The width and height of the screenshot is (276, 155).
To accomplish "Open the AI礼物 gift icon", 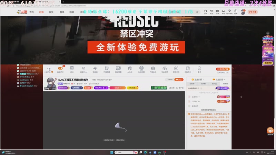I will point(130,70).
